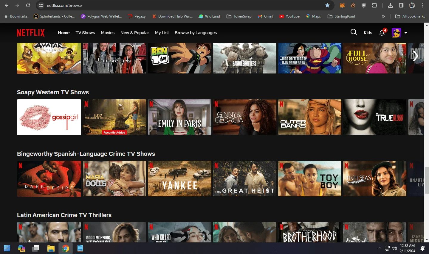Open the TV Shows menu item
The width and height of the screenshot is (429, 254).
(85, 33)
